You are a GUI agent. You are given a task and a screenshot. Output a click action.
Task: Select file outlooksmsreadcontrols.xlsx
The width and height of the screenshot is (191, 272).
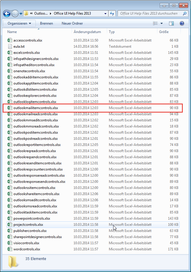tap(35, 206)
